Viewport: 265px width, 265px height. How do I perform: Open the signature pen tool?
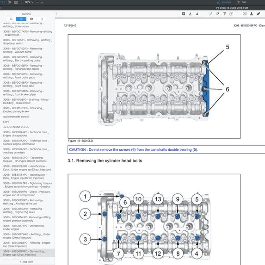pos(259,14)
